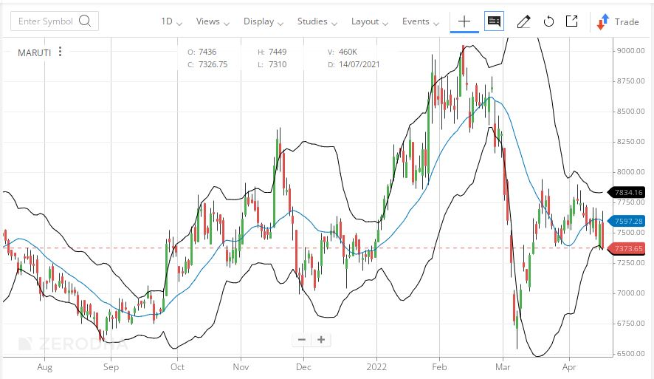This screenshot has height=379, width=654.
Task: Zoom out with the minus button
Action: tap(302, 340)
